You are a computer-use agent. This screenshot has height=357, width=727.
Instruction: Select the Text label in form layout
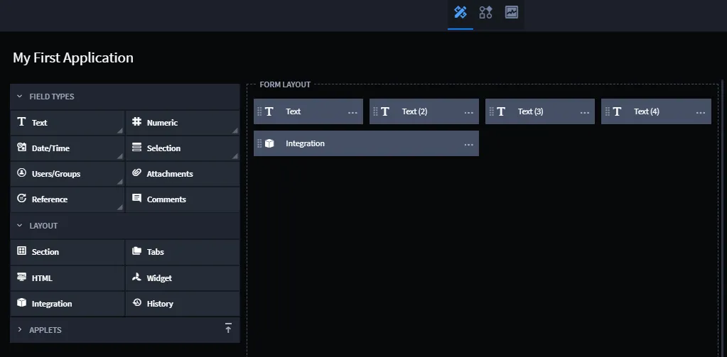(293, 111)
